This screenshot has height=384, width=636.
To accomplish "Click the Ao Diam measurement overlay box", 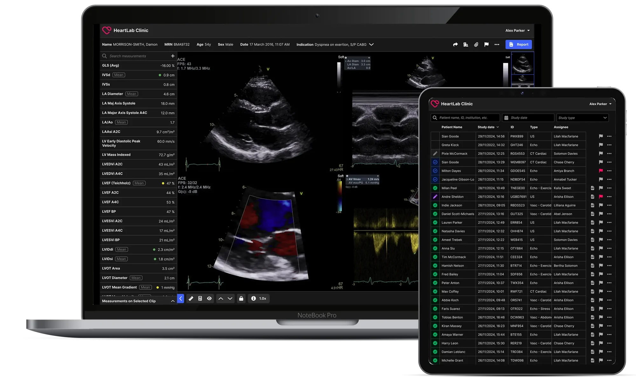I will [358, 64].
